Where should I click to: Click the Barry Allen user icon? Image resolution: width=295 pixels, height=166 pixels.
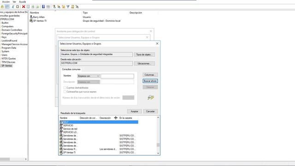(31, 17)
